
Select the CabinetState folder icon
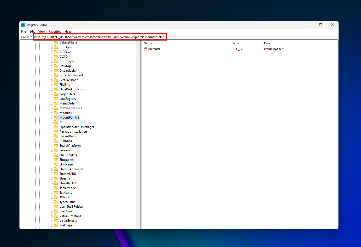[x=56, y=42]
